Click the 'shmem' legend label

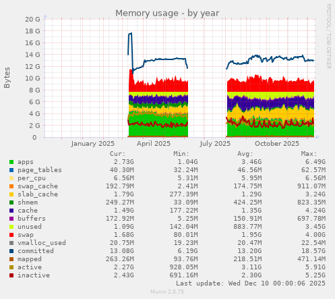point(28,202)
